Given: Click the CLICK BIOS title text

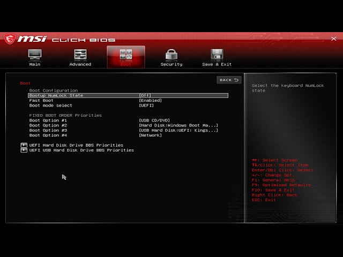Looking at the screenshot, I should tap(84, 40).
